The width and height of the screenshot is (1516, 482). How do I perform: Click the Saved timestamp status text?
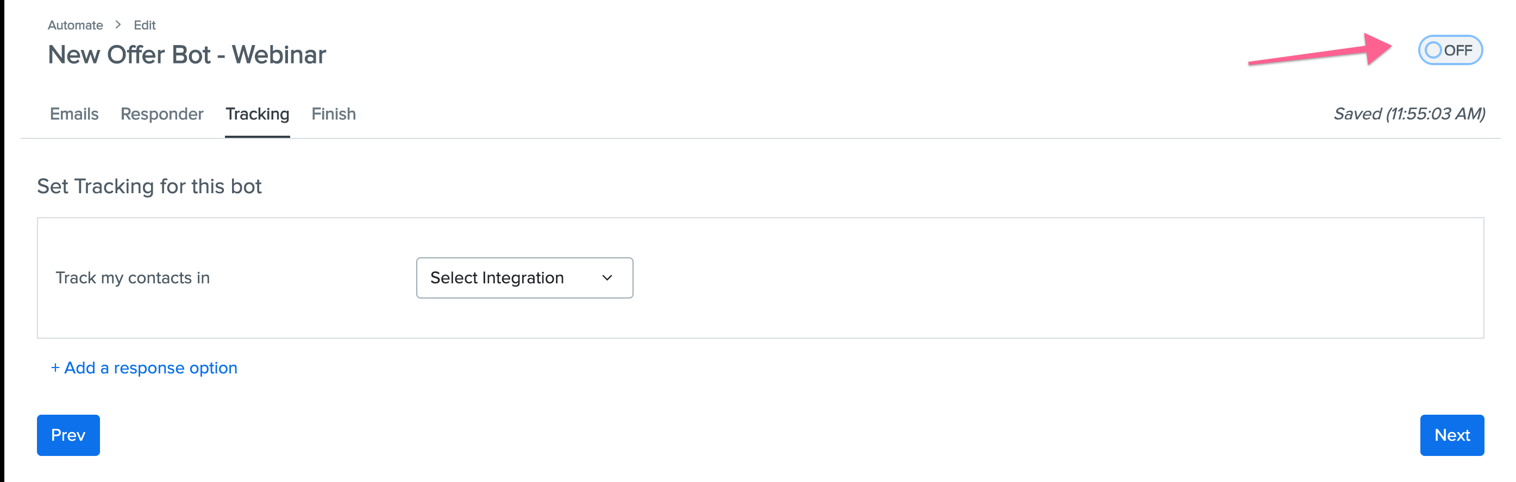[x=1409, y=114]
